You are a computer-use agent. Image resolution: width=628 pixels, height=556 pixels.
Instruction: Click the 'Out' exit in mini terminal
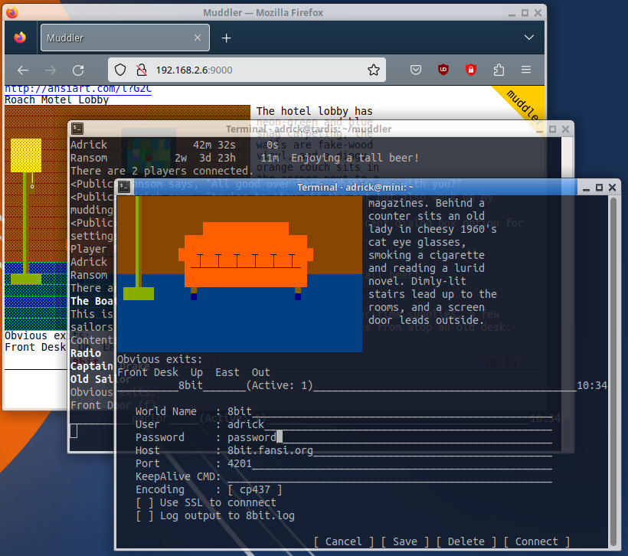click(260, 372)
